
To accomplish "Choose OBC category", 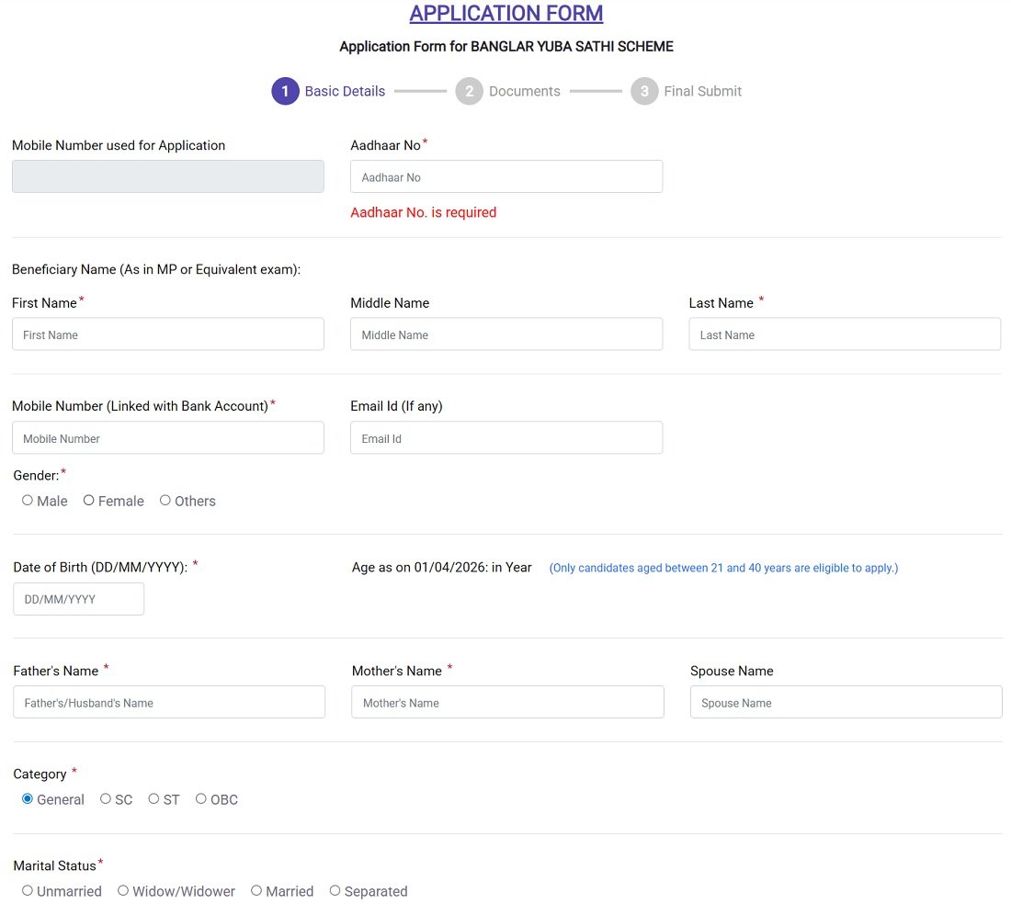I will click(x=200, y=798).
